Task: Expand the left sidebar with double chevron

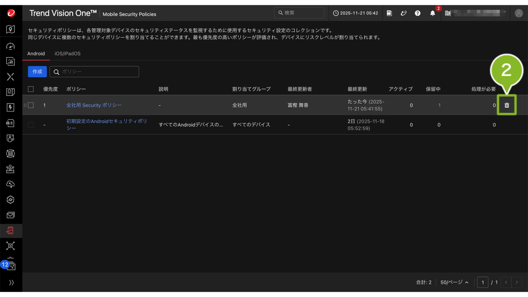Action: (x=11, y=283)
